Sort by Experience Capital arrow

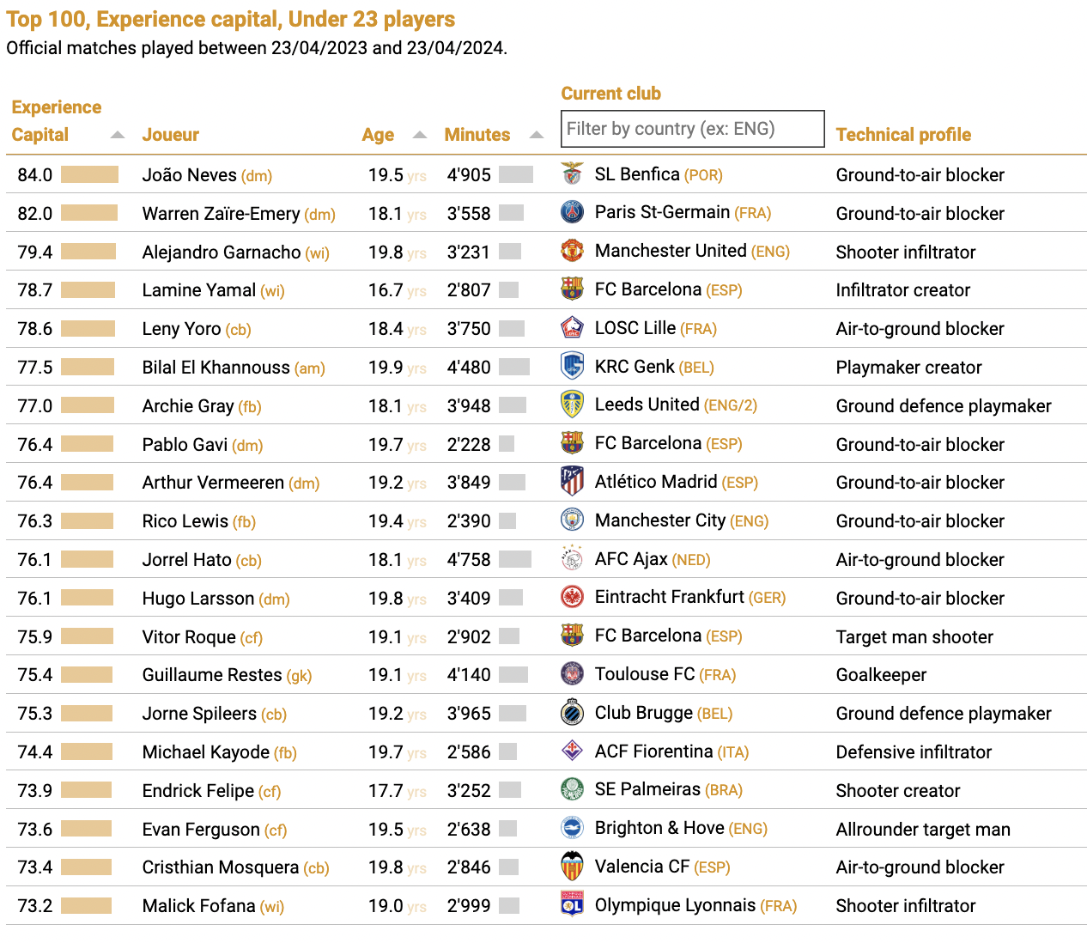click(118, 135)
